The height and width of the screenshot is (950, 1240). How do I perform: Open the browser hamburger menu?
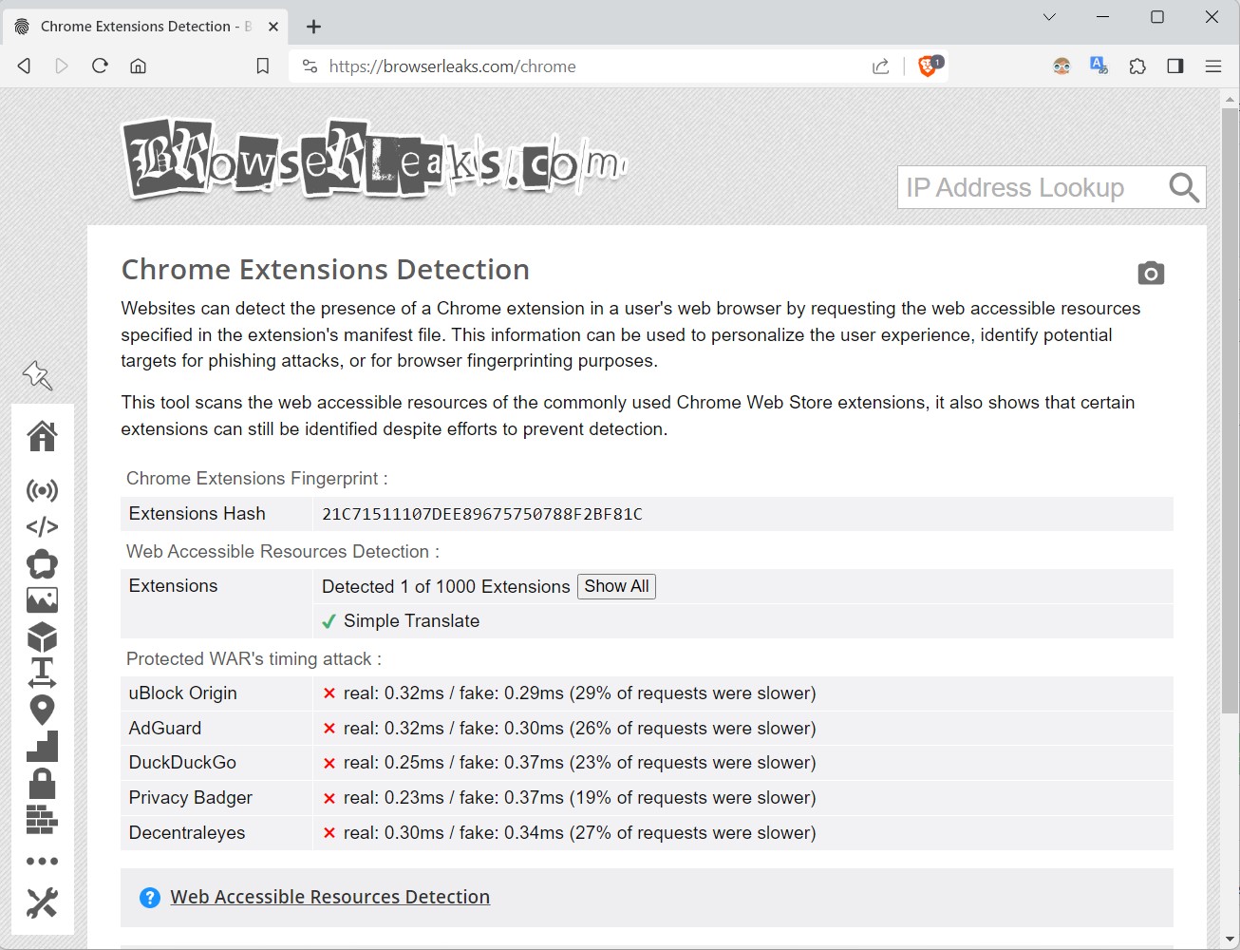pyautogui.click(x=1213, y=66)
